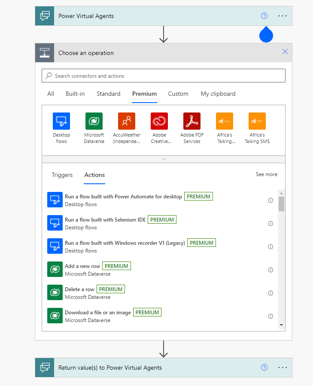The height and width of the screenshot is (386, 313).
Task: Click the Power Virtual Agents trigger icon
Action: click(45, 16)
